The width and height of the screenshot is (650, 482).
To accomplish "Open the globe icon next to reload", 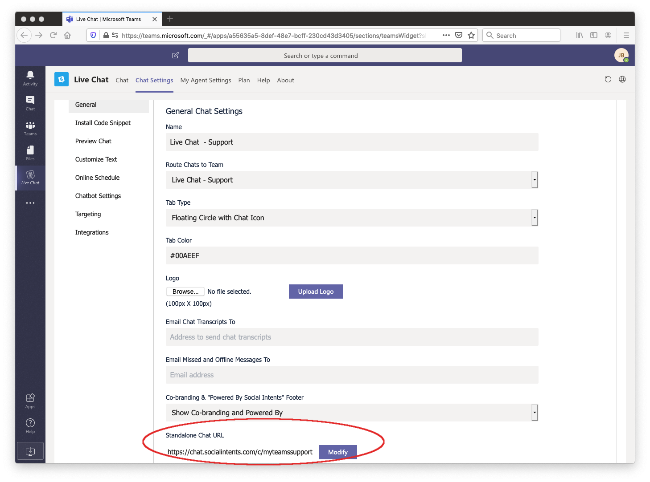I will (x=622, y=79).
